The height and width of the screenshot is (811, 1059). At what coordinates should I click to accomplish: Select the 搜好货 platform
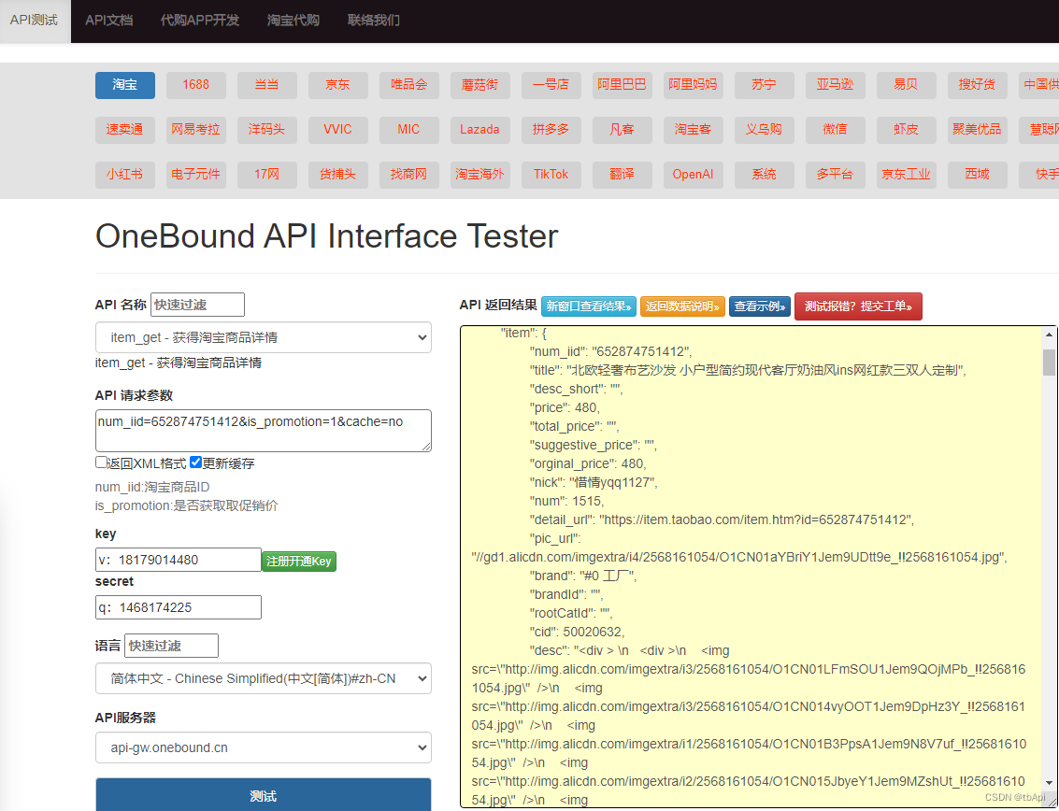pyautogui.click(x=978, y=85)
